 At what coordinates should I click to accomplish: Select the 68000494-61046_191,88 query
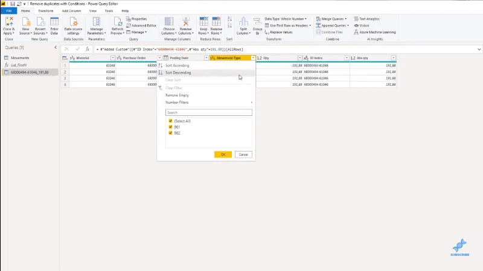click(30, 72)
